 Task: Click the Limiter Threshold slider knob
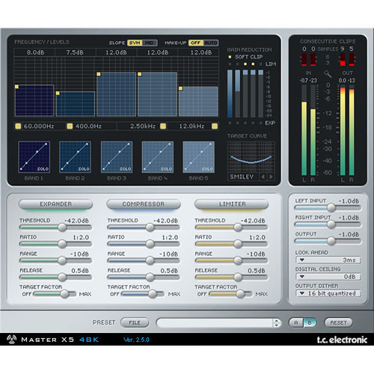tap(238, 227)
